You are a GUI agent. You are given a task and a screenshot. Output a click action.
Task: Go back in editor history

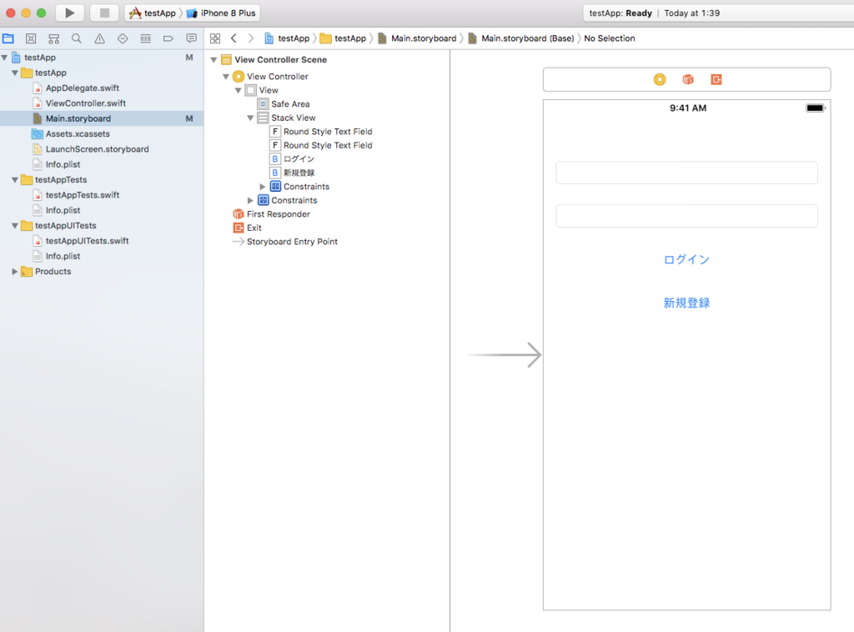tap(234, 38)
